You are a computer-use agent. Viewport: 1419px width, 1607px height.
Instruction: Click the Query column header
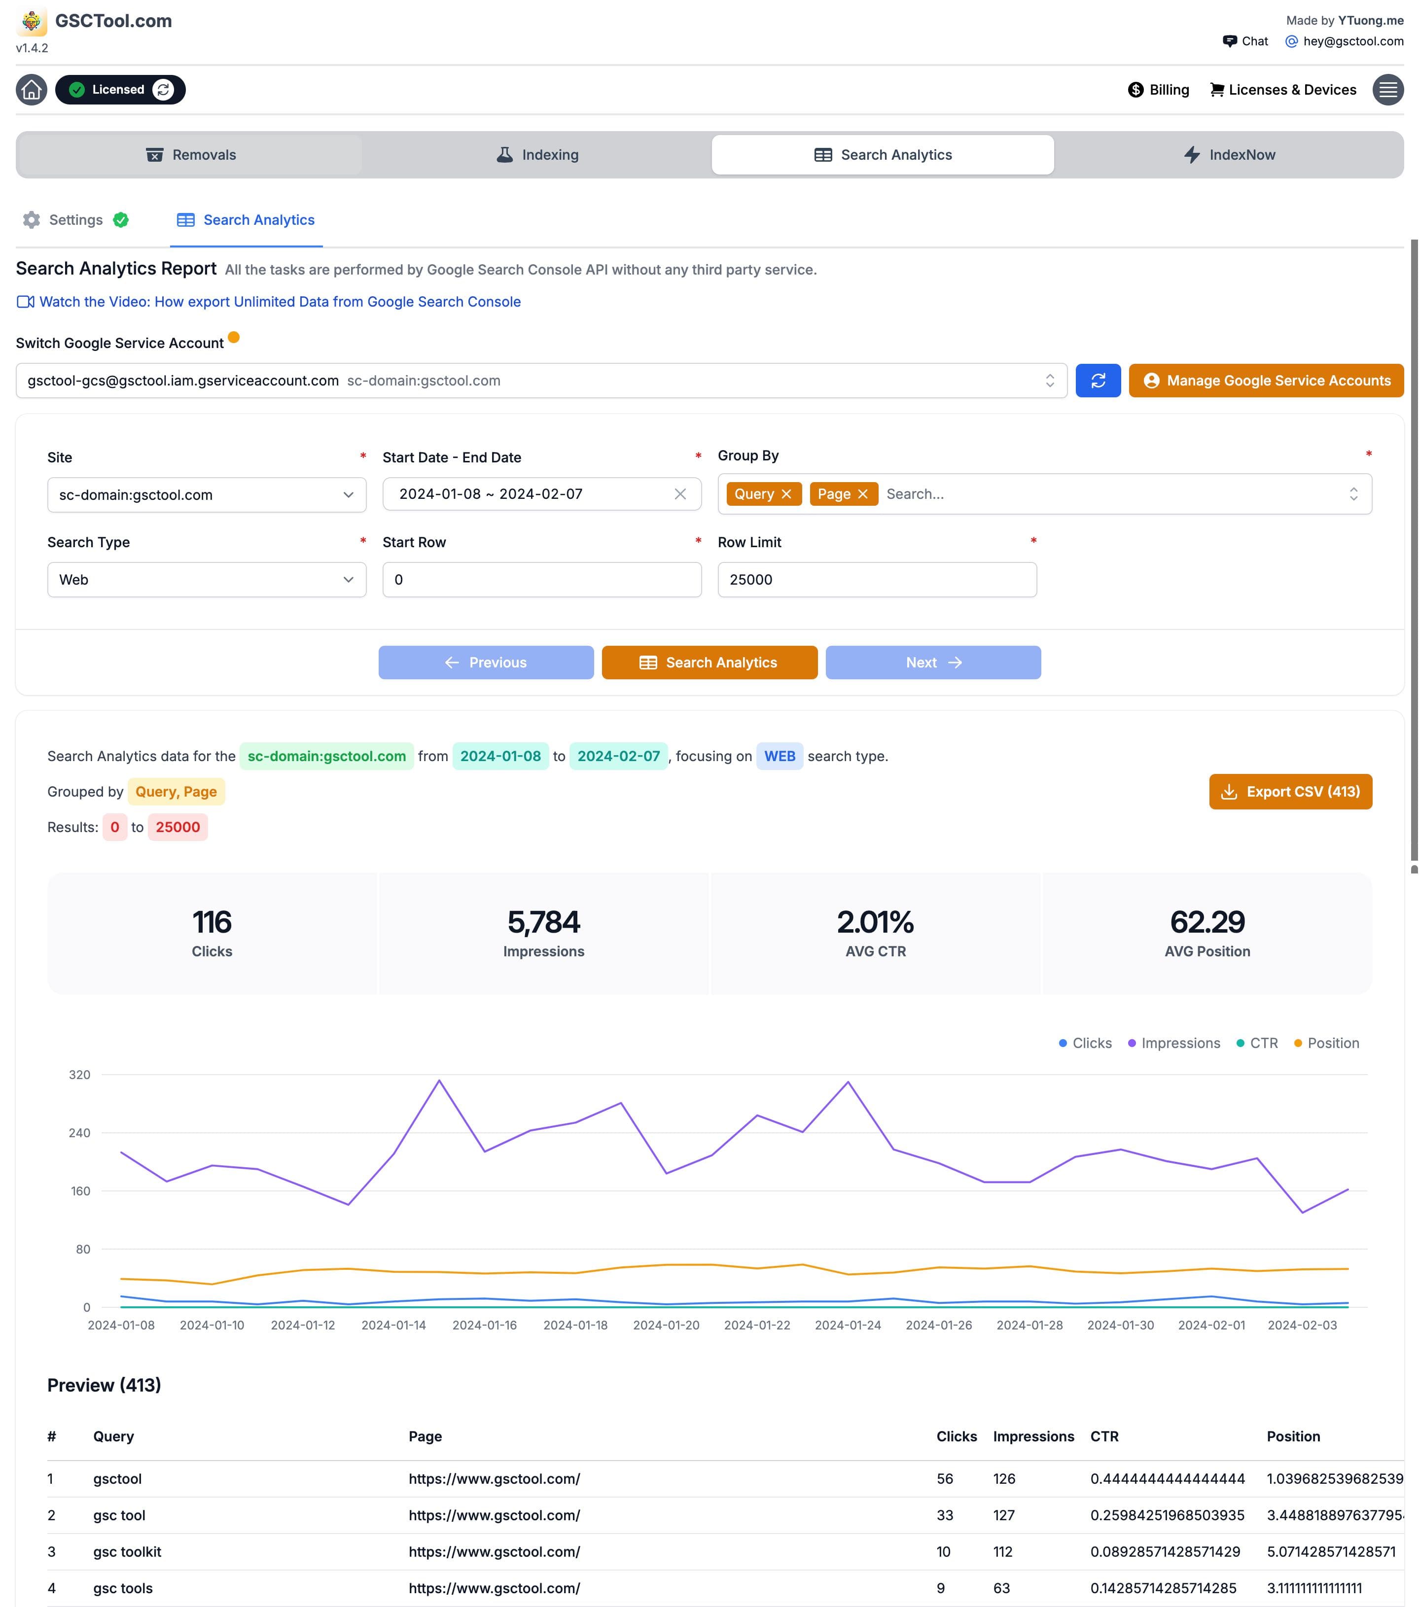(113, 1436)
